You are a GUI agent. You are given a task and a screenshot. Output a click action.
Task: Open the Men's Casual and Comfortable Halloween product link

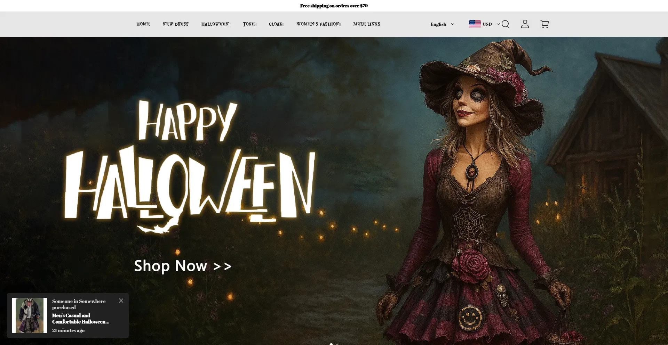coord(81,319)
